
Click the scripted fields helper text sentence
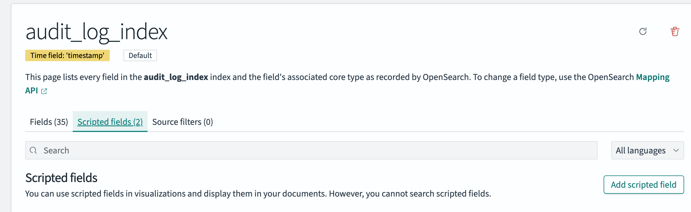pyautogui.click(x=258, y=194)
